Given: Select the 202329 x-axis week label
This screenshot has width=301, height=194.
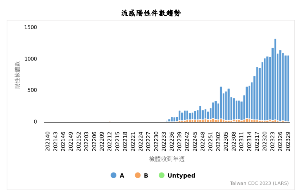Looking at the screenshot, I should [x=288, y=141].
